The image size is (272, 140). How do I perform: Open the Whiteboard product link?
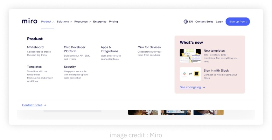click(x=35, y=47)
